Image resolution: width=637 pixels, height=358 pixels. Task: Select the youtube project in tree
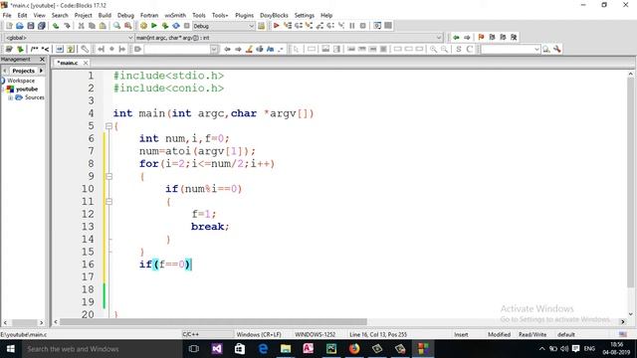click(27, 89)
